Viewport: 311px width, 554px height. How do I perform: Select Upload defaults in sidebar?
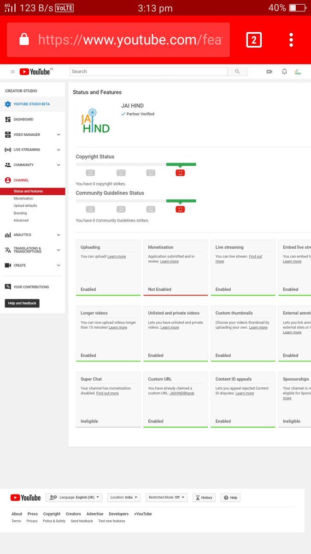pyautogui.click(x=25, y=206)
